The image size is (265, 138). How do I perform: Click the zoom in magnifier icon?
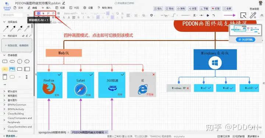tap(59, 13)
